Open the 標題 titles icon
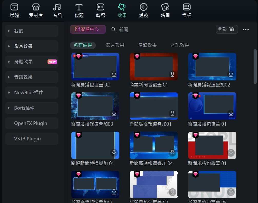Viewport: 258px width, 203px height. point(79,11)
